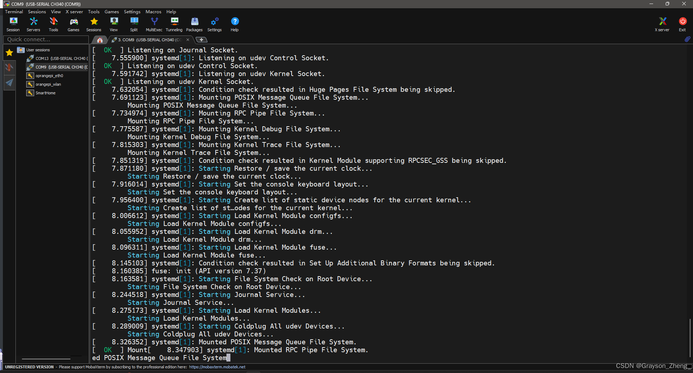693x373 pixels.
Task: Add a new tab with plus button
Action: click(x=201, y=39)
